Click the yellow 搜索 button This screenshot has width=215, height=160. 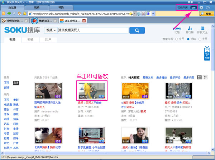(207, 14)
